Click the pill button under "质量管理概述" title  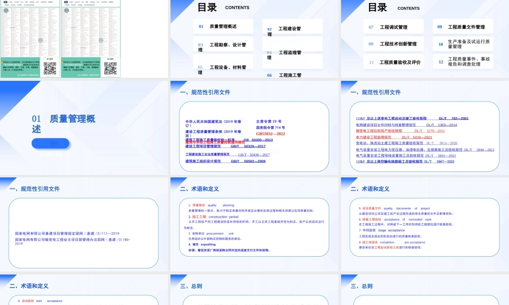51,143
